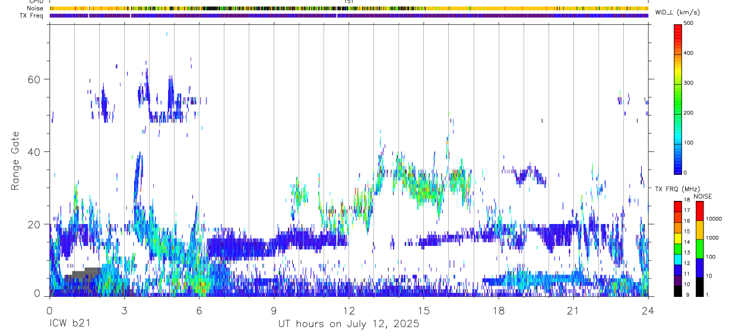Viewport: 729px width, 336px height.
Task: Click the "Range Gate" y-axis title
Action: pyautogui.click(x=16, y=161)
